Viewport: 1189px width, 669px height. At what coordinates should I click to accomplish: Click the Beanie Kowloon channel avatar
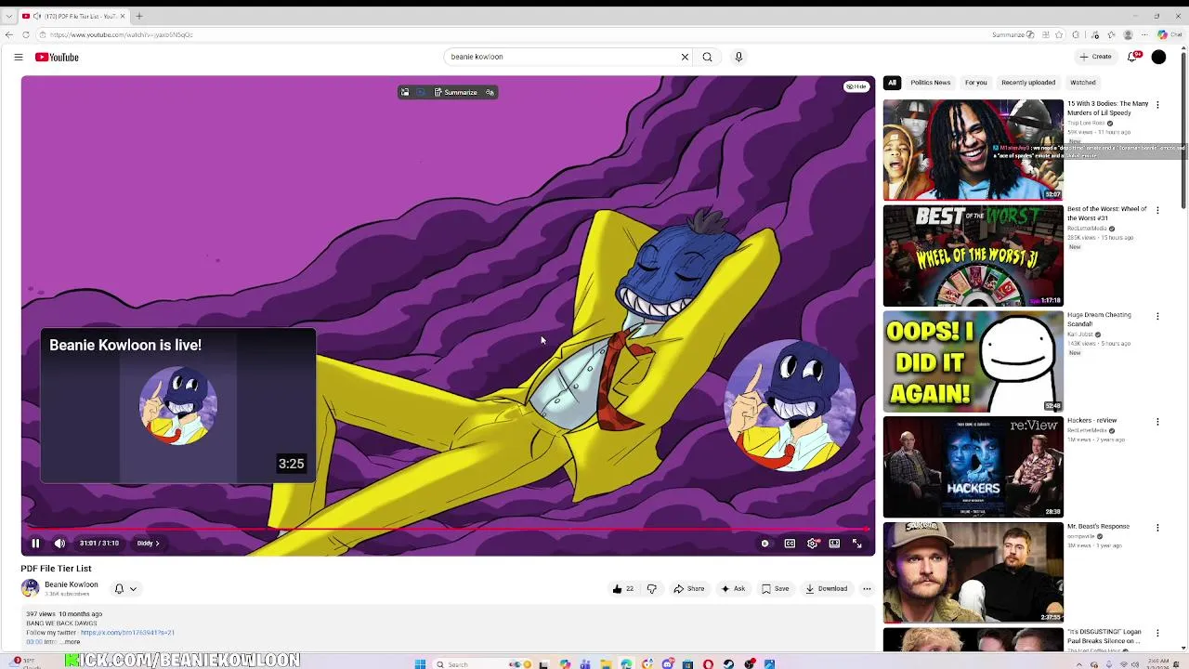tap(30, 588)
